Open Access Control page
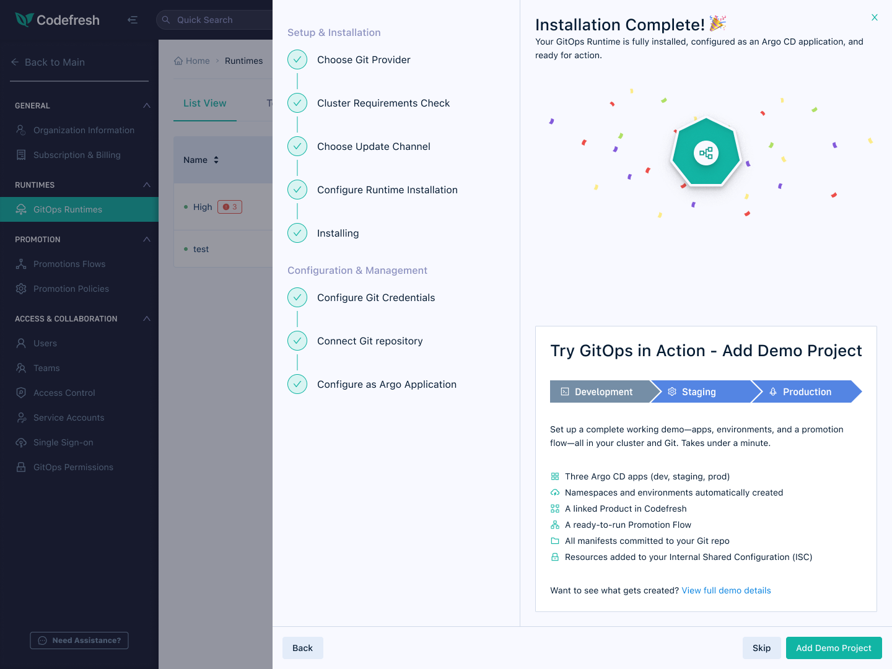Viewport: 892px width, 669px height. 79,393
